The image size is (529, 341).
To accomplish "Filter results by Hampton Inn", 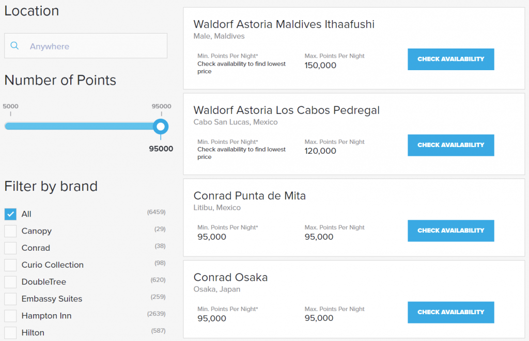I will tap(10, 316).
